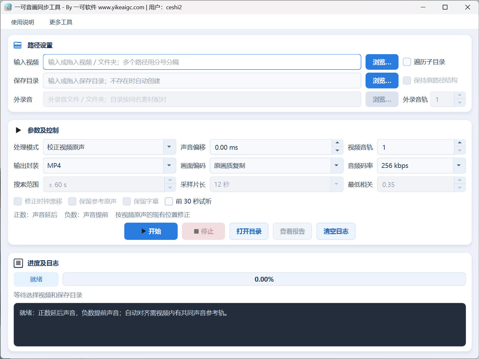The height and width of the screenshot is (359, 479).
Task: Toggle 保留参考原声 checkbox
Action: tap(72, 201)
